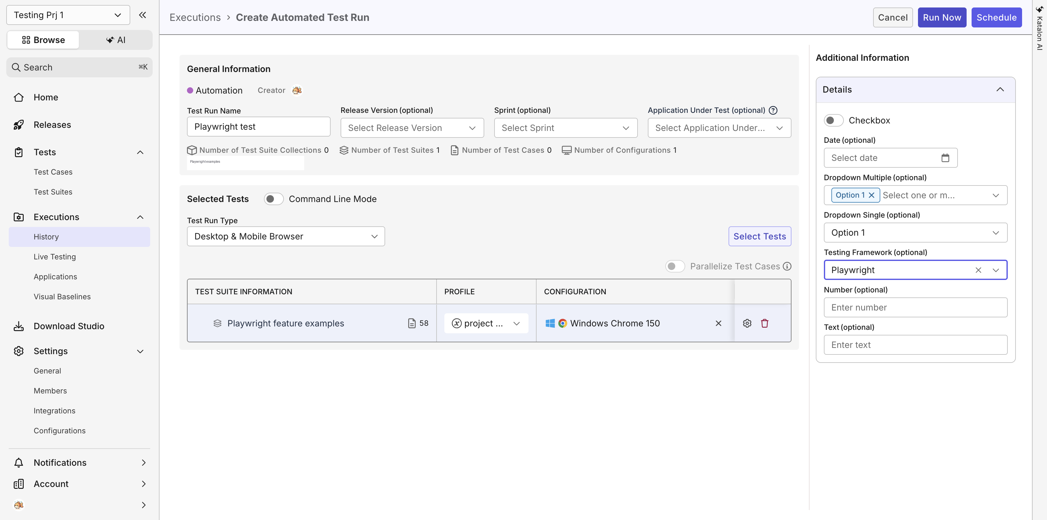Collapse the Details panel
The image size is (1047, 520).
(1000, 89)
